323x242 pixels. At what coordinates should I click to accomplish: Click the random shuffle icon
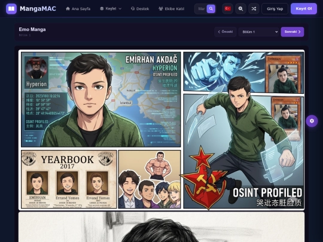tap(254, 8)
